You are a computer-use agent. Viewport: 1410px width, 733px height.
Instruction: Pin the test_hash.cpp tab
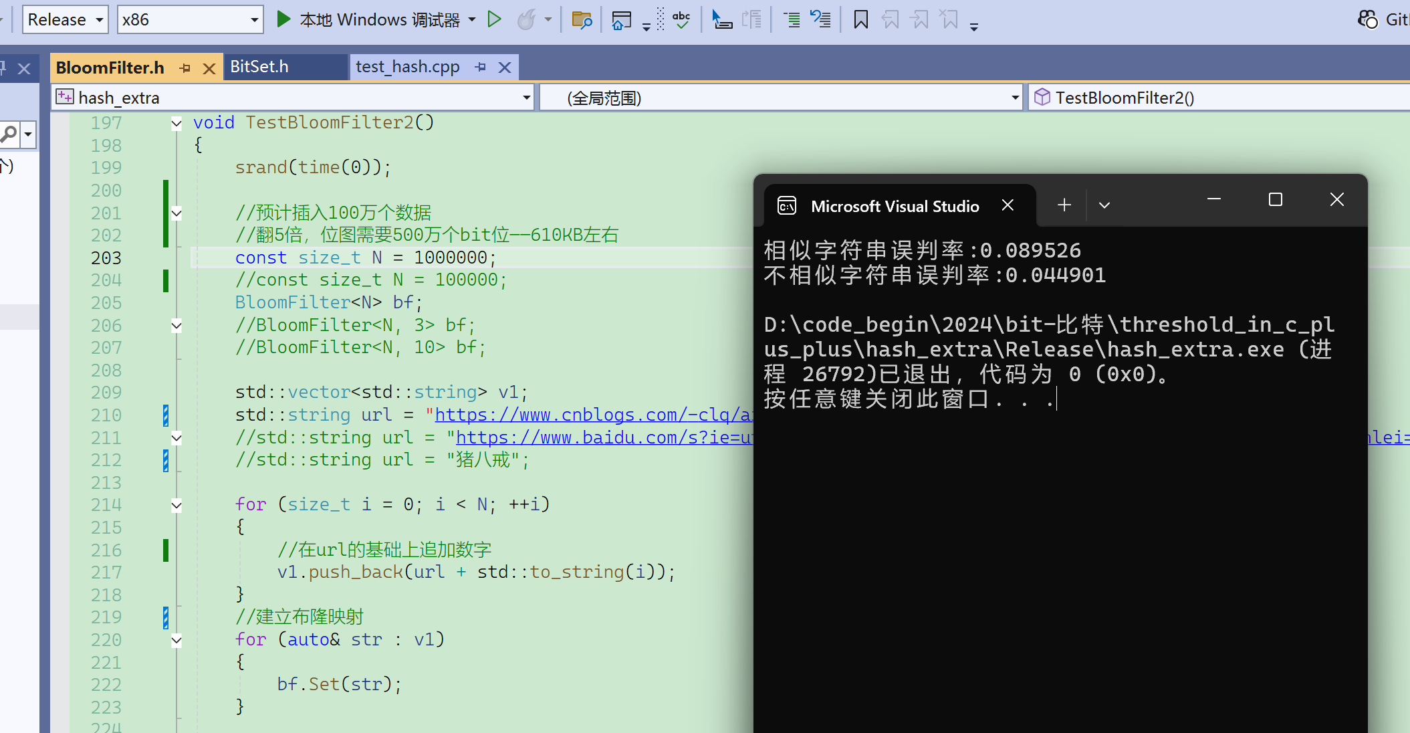coord(480,67)
